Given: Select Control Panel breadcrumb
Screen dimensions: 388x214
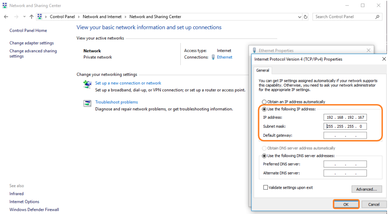Looking at the screenshot, I should click(x=62, y=17).
